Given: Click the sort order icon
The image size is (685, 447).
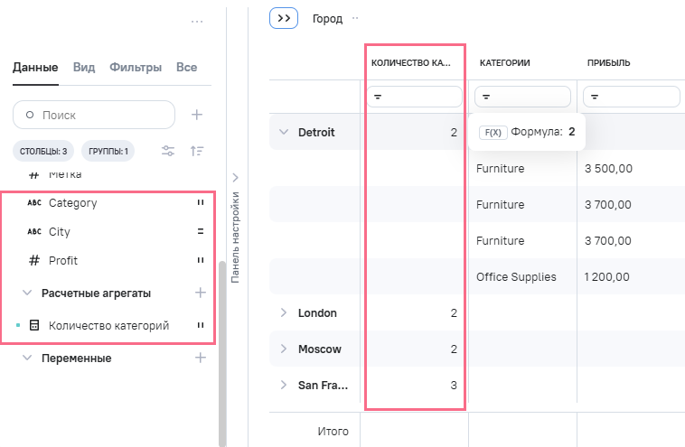Looking at the screenshot, I should tap(197, 151).
